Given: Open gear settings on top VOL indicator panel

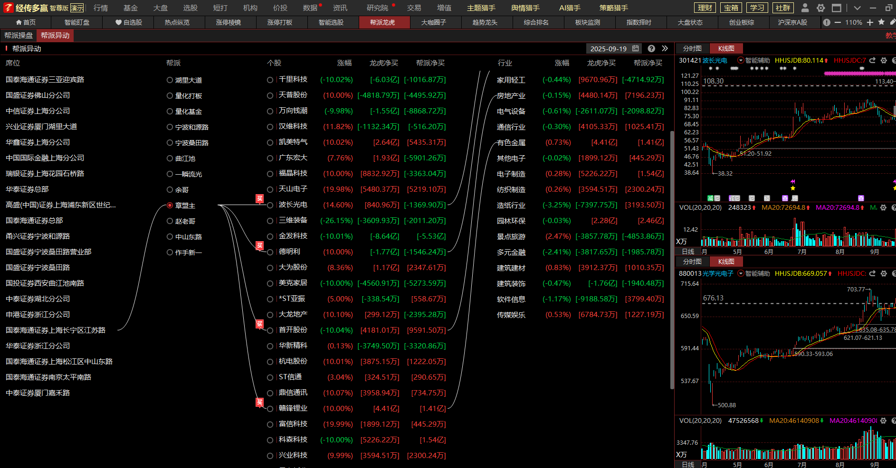Looking at the screenshot, I should 883,207.
